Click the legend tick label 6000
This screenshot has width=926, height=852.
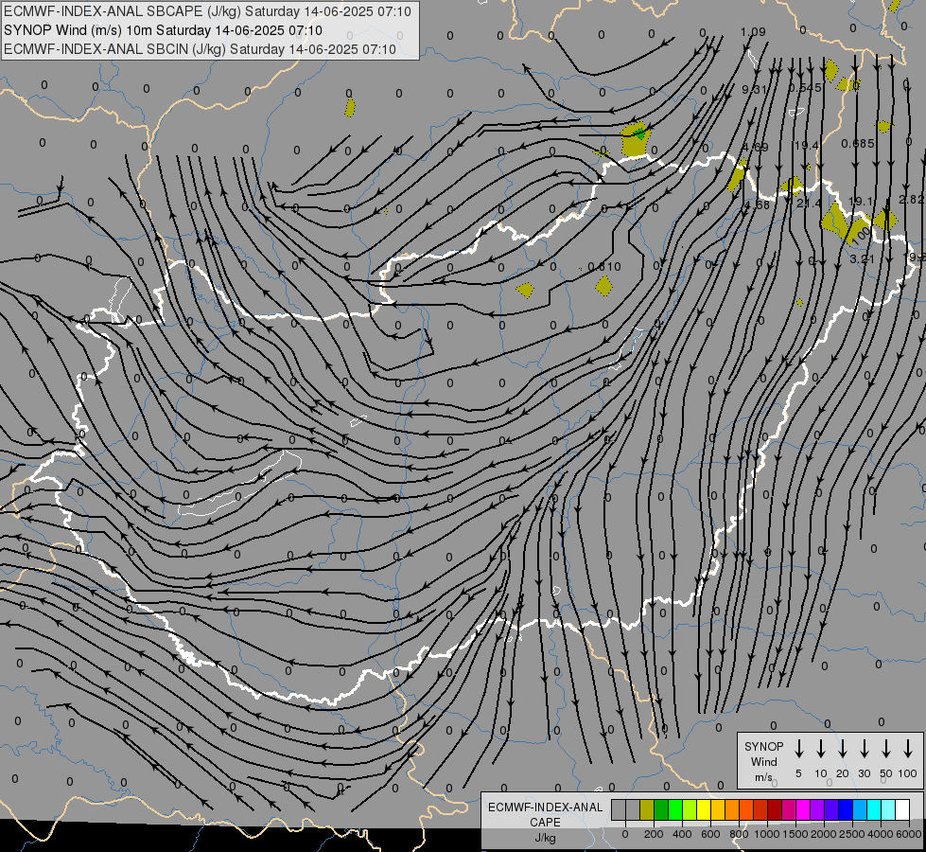tap(909, 834)
